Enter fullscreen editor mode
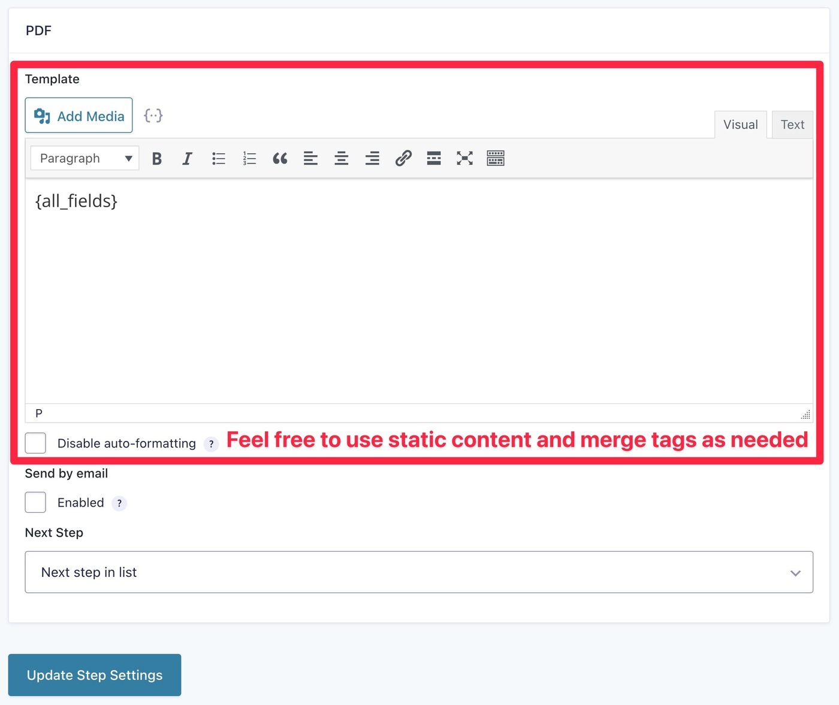839x705 pixels. click(x=464, y=158)
